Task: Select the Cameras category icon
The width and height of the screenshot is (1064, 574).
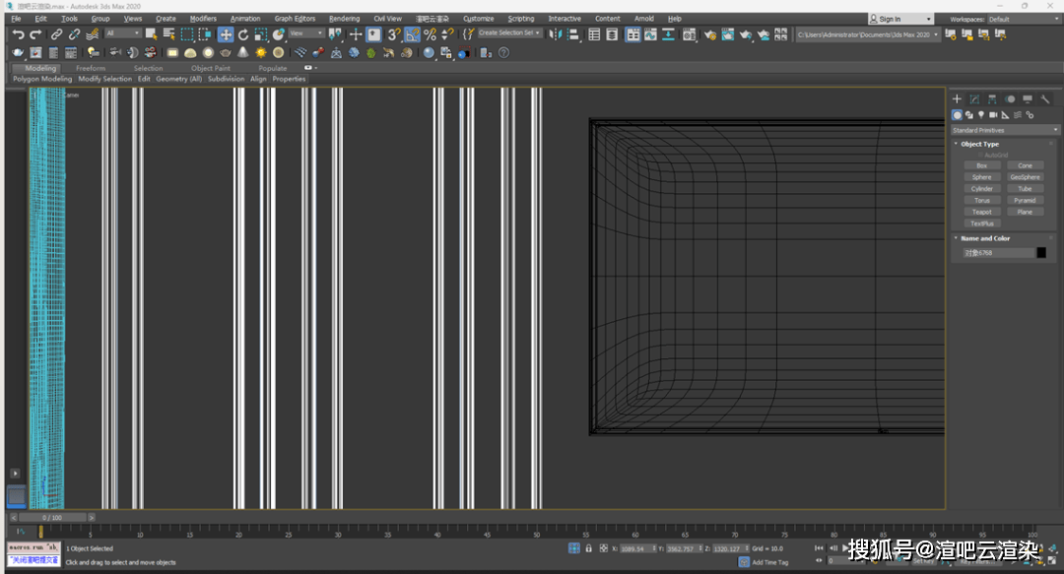Action: (993, 114)
